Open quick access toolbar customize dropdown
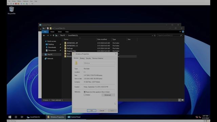The width and height of the screenshot is (217, 122). click(x=53, y=28)
